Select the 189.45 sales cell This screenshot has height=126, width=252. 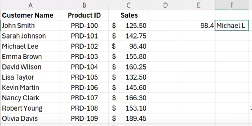(136, 119)
